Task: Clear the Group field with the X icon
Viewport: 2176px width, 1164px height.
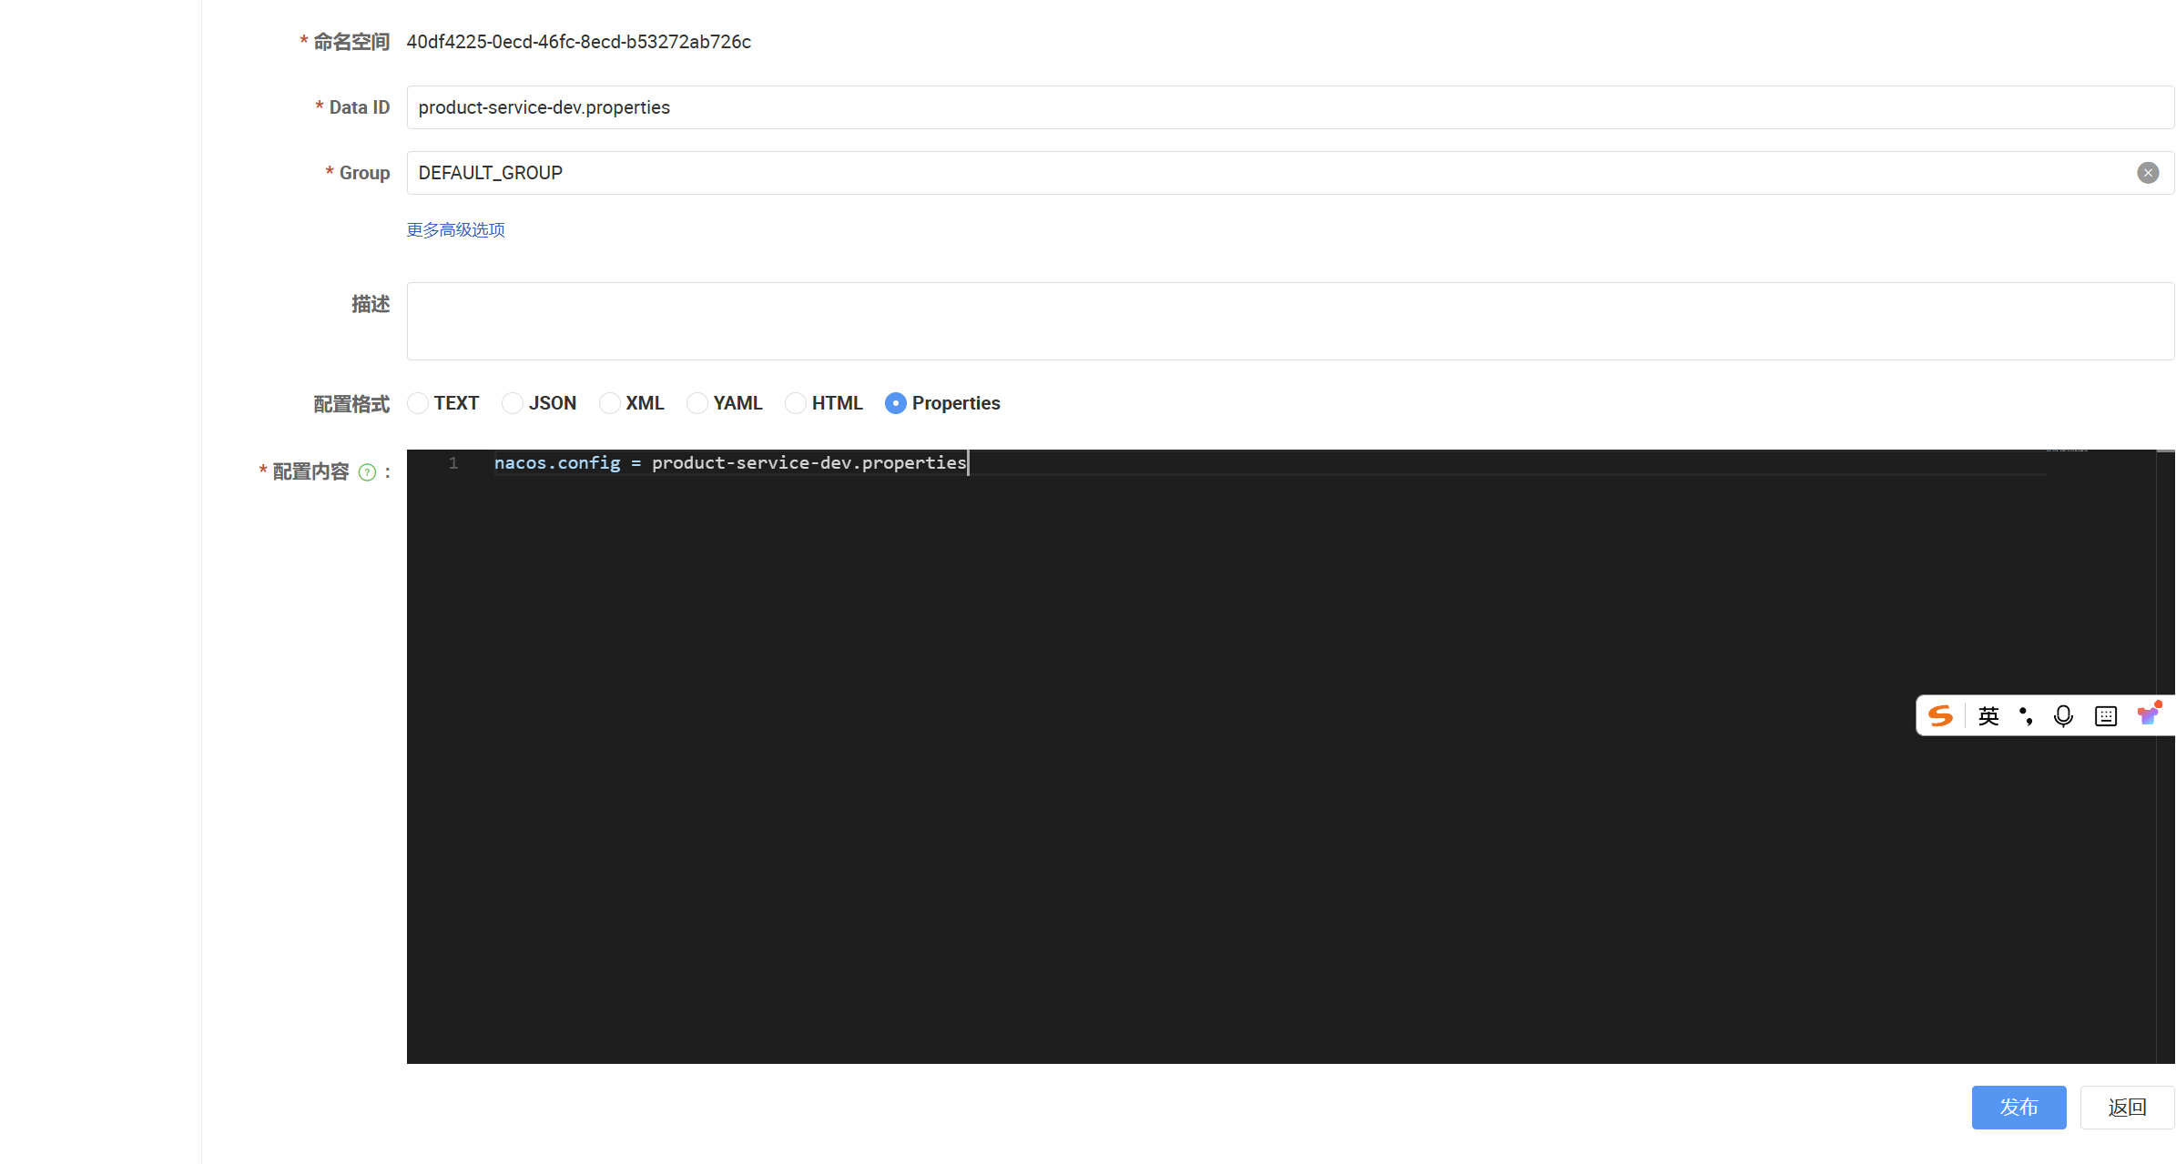Action: click(x=2148, y=173)
